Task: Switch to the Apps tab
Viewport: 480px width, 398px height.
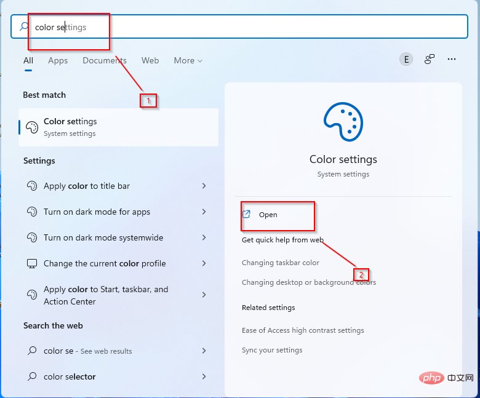Action: coord(58,60)
